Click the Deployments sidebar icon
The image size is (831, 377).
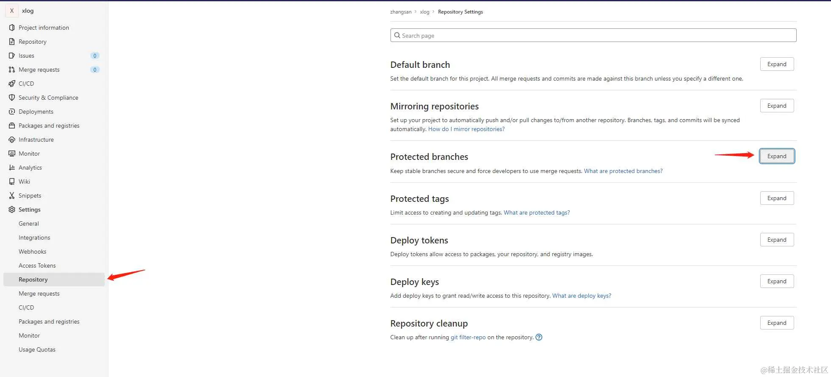12,112
